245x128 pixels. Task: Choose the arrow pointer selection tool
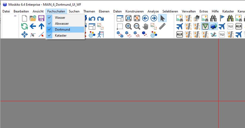pos(163,18)
